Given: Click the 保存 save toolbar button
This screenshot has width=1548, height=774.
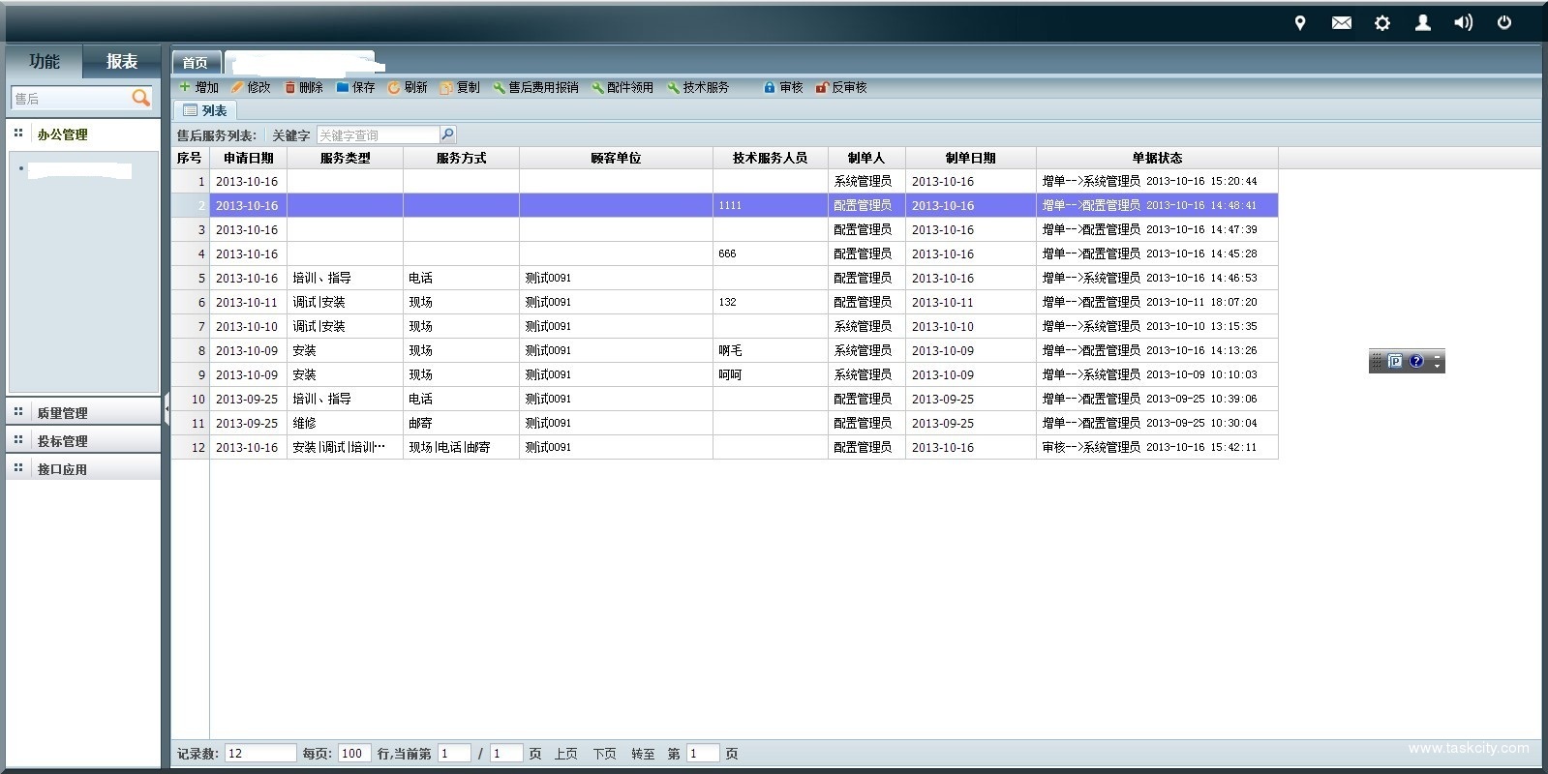Looking at the screenshot, I should (x=355, y=87).
